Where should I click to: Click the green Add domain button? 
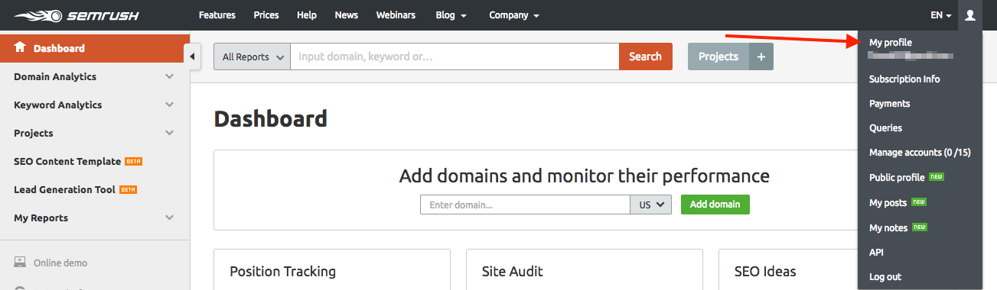[x=715, y=205]
